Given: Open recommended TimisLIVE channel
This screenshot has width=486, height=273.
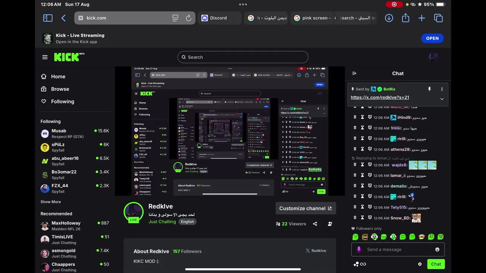Looking at the screenshot, I should click(x=74, y=240).
